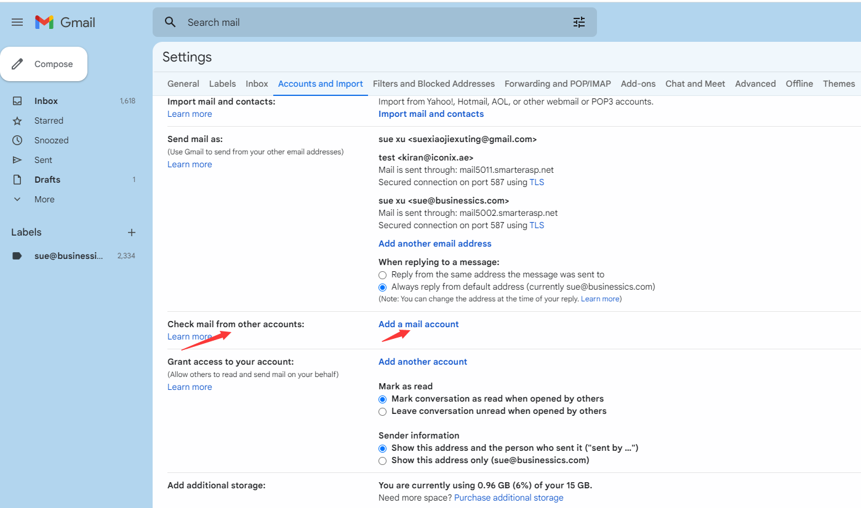Select Reply from the same address option

383,275
